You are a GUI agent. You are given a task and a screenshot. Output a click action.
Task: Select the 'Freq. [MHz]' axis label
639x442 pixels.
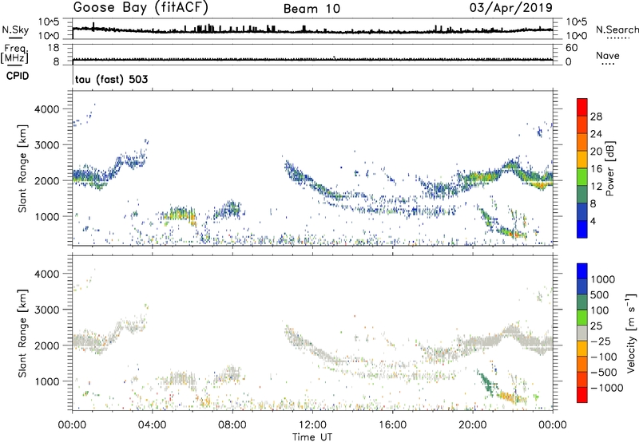(x=14, y=53)
